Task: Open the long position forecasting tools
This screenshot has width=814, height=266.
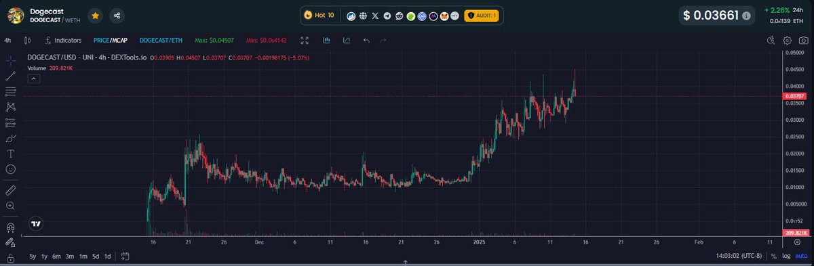Action: [11, 123]
